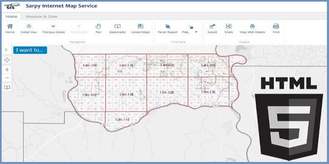Select township label 13N-12E on map

[167, 92]
